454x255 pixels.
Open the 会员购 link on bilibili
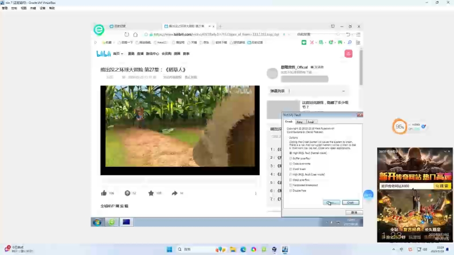(x=167, y=54)
